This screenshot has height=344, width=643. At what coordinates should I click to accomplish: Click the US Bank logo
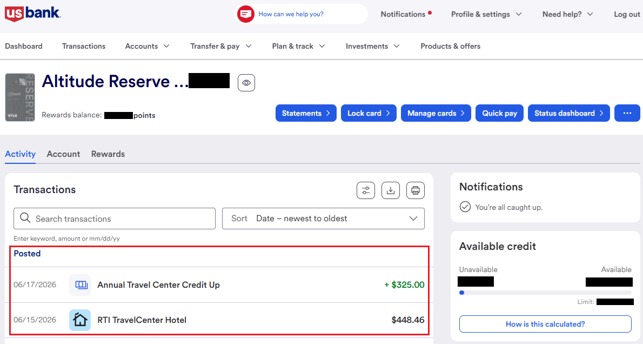click(33, 14)
